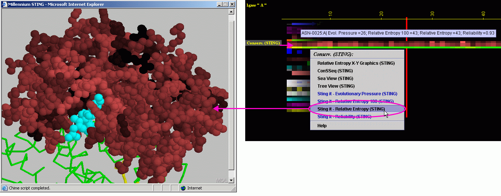Image resolution: width=501 pixels, height=196 pixels.
Task: Click Sting it - Evolutionary Pressure (STING)
Action: point(357,94)
